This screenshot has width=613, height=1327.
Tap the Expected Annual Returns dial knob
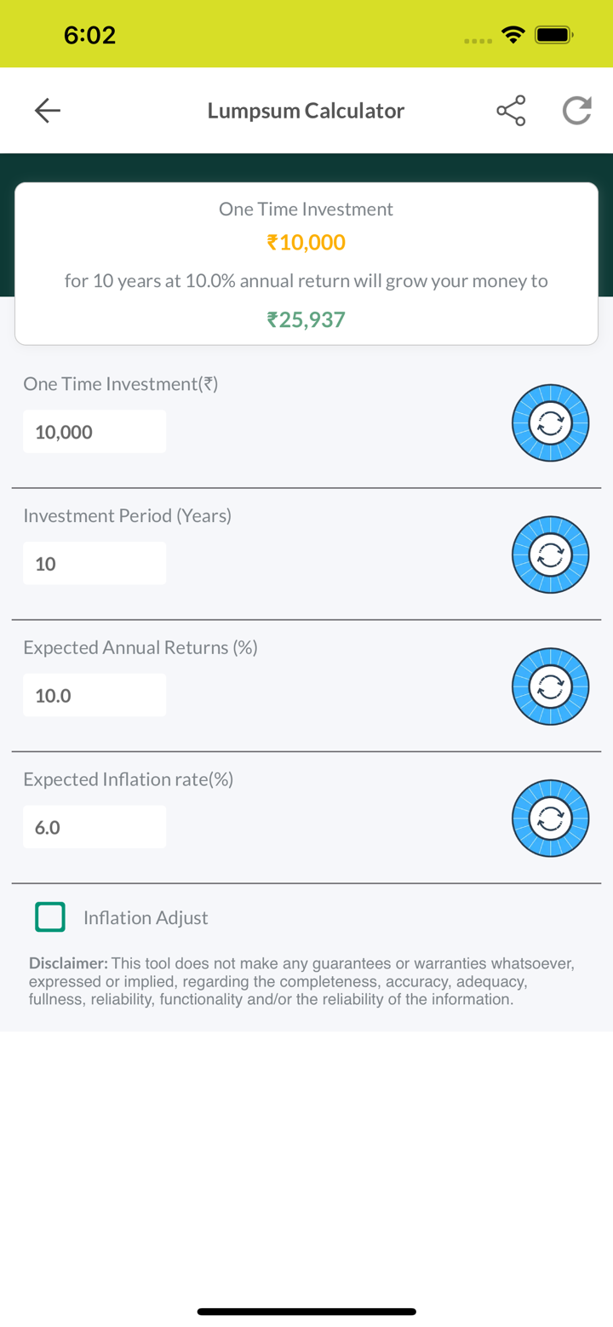coord(551,686)
